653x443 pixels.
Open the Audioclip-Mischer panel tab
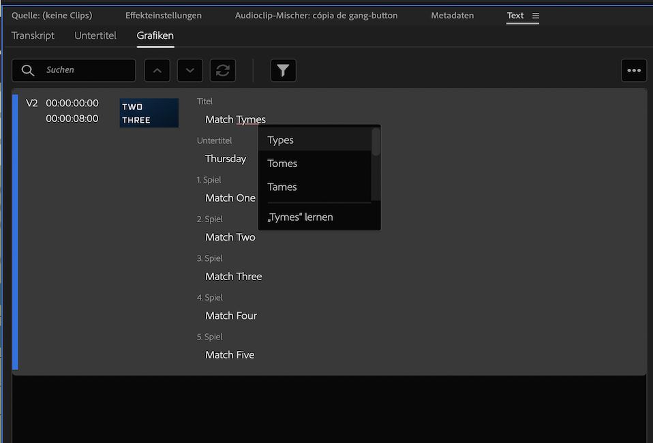tap(316, 16)
